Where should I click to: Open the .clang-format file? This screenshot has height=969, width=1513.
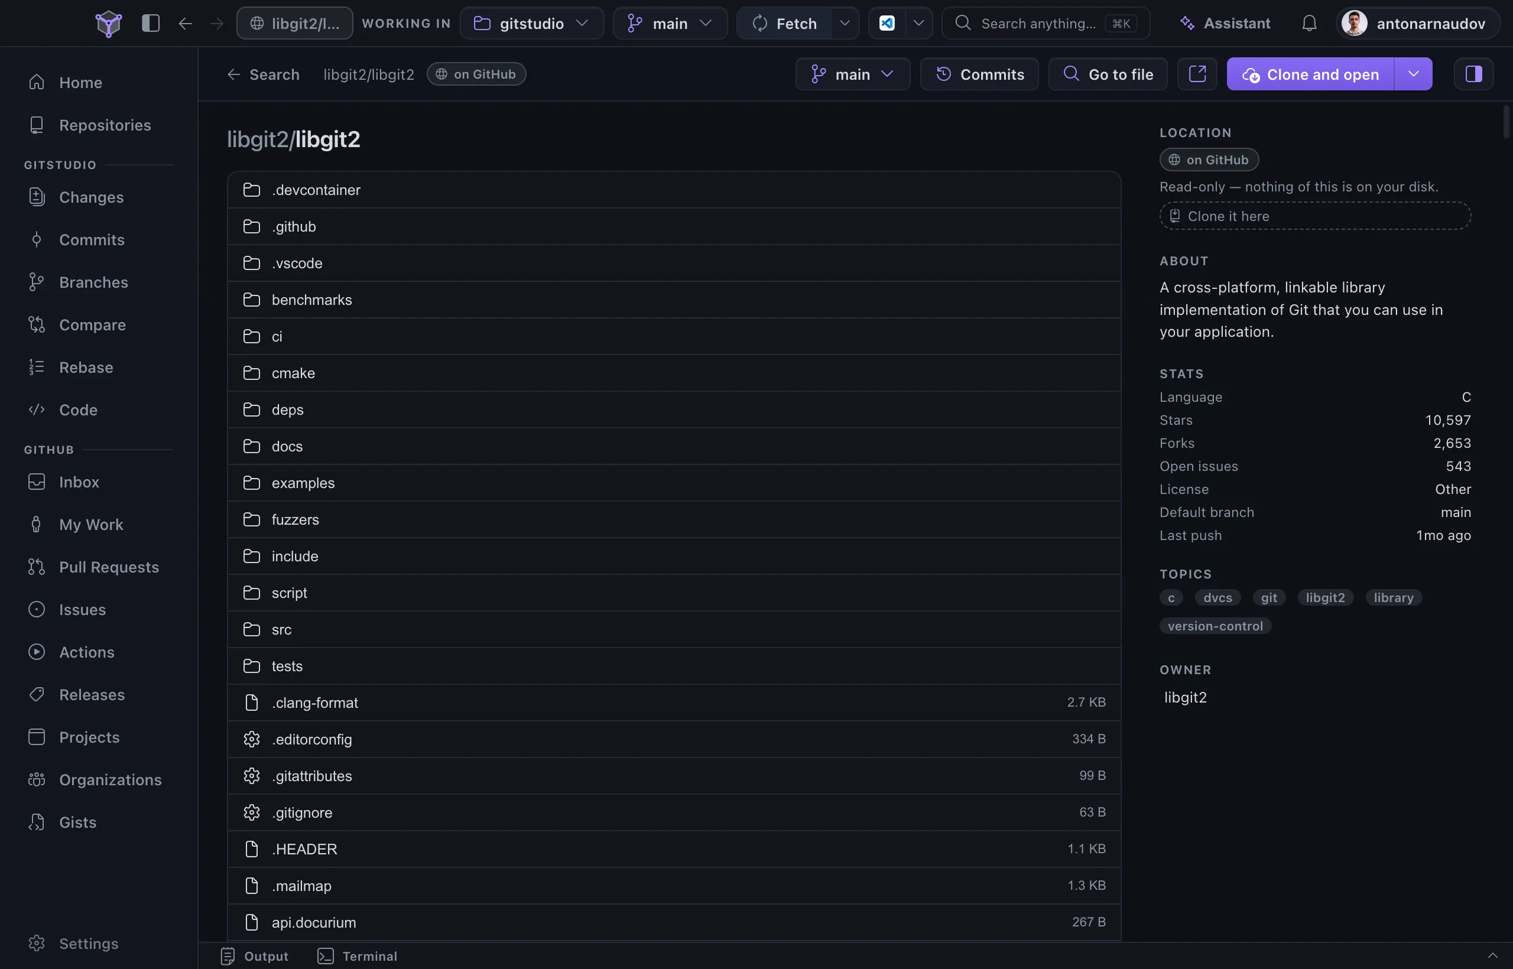674,703
